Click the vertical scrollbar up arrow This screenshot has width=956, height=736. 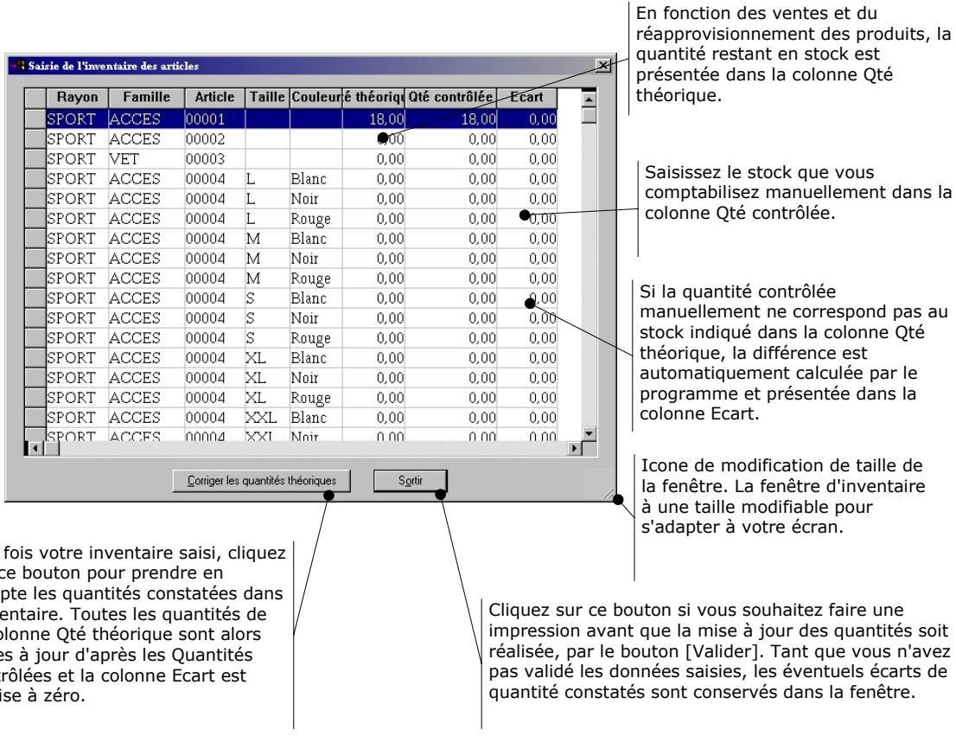589,99
